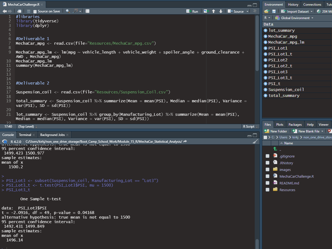Click the re-run previous code icon
This screenshot has height=249, width=332.
click(206, 11)
